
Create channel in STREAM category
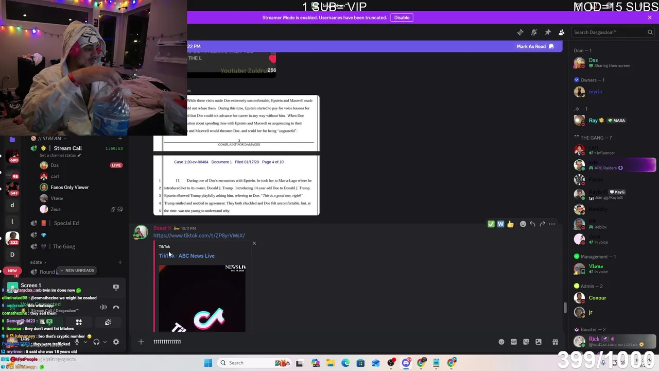(x=120, y=138)
